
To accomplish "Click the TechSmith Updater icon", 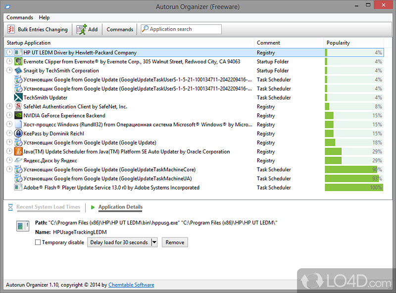I will 18,98.
